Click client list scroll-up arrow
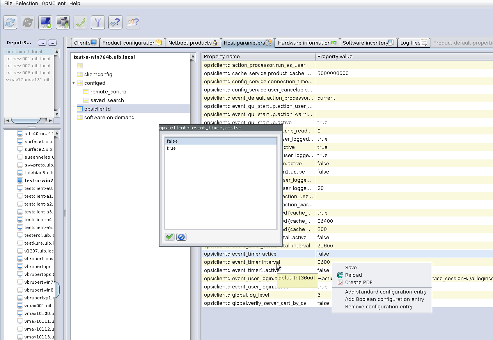This screenshot has height=340, width=493. point(57,134)
